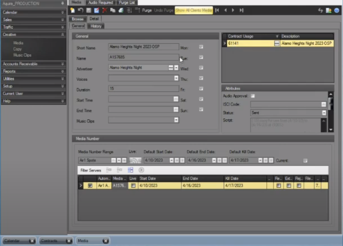Image resolution: width=343 pixels, height=246 pixels.
Task: Click the Duration input field
Action: click(144, 89)
